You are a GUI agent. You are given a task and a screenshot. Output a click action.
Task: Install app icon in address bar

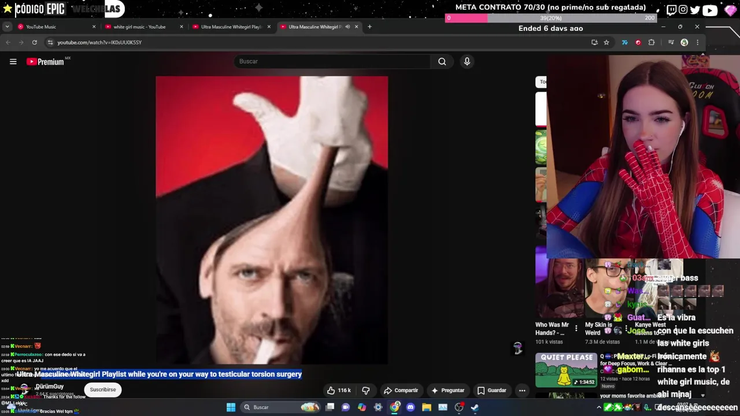tap(594, 42)
